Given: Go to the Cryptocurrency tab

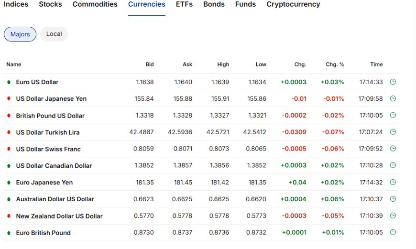Looking at the screenshot, I should (x=294, y=4).
